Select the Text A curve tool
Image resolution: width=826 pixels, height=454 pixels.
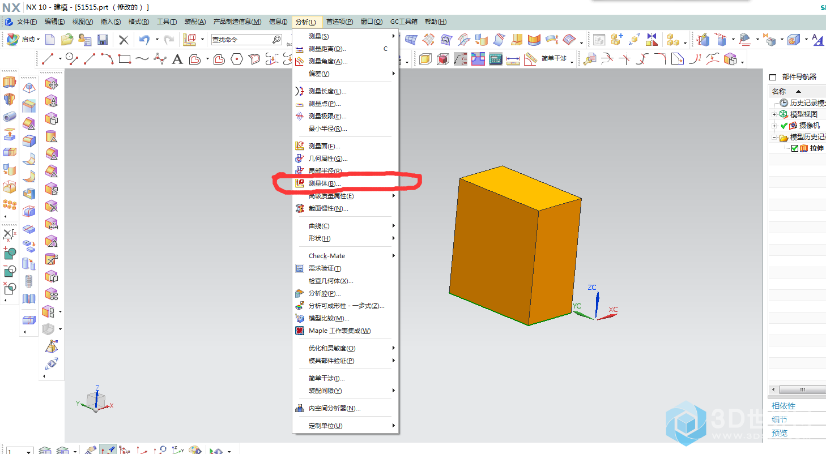(177, 58)
